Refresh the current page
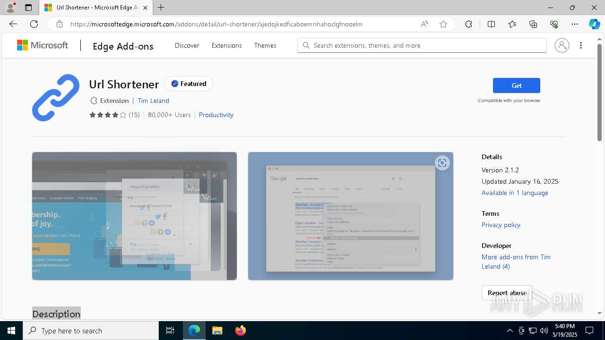 pos(34,24)
